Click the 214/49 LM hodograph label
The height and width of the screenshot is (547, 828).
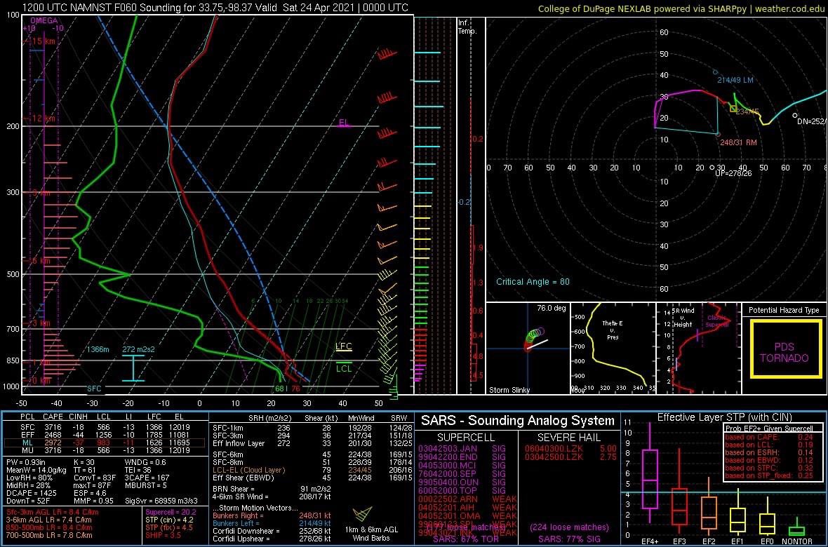(x=735, y=80)
